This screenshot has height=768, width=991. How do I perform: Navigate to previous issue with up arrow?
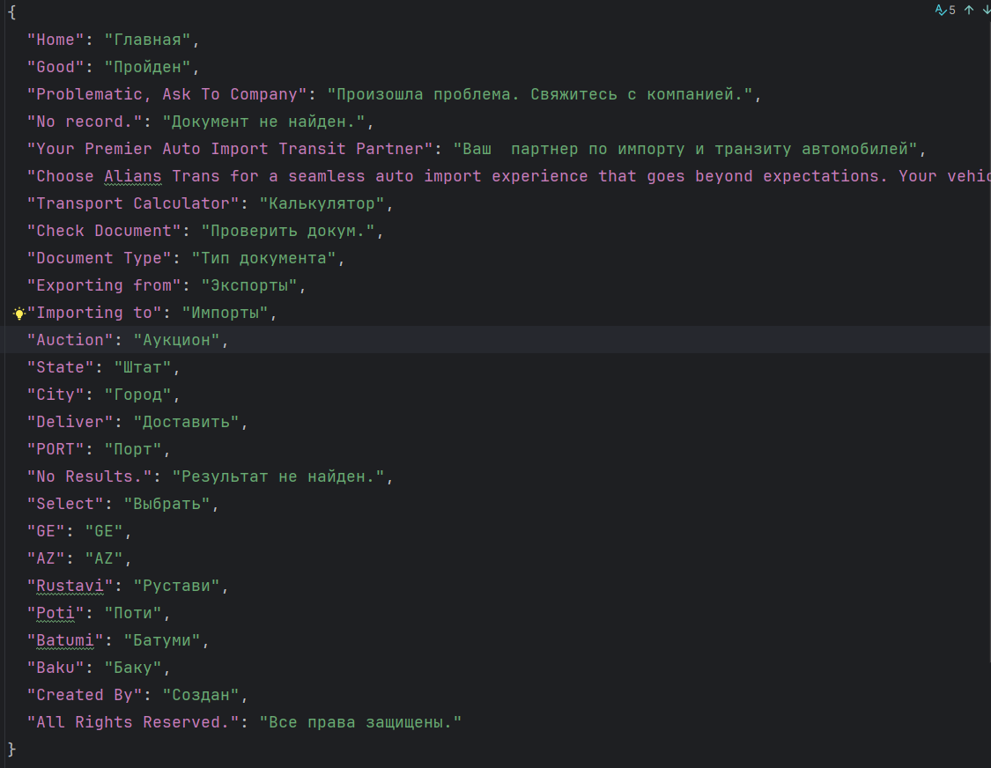pos(968,10)
